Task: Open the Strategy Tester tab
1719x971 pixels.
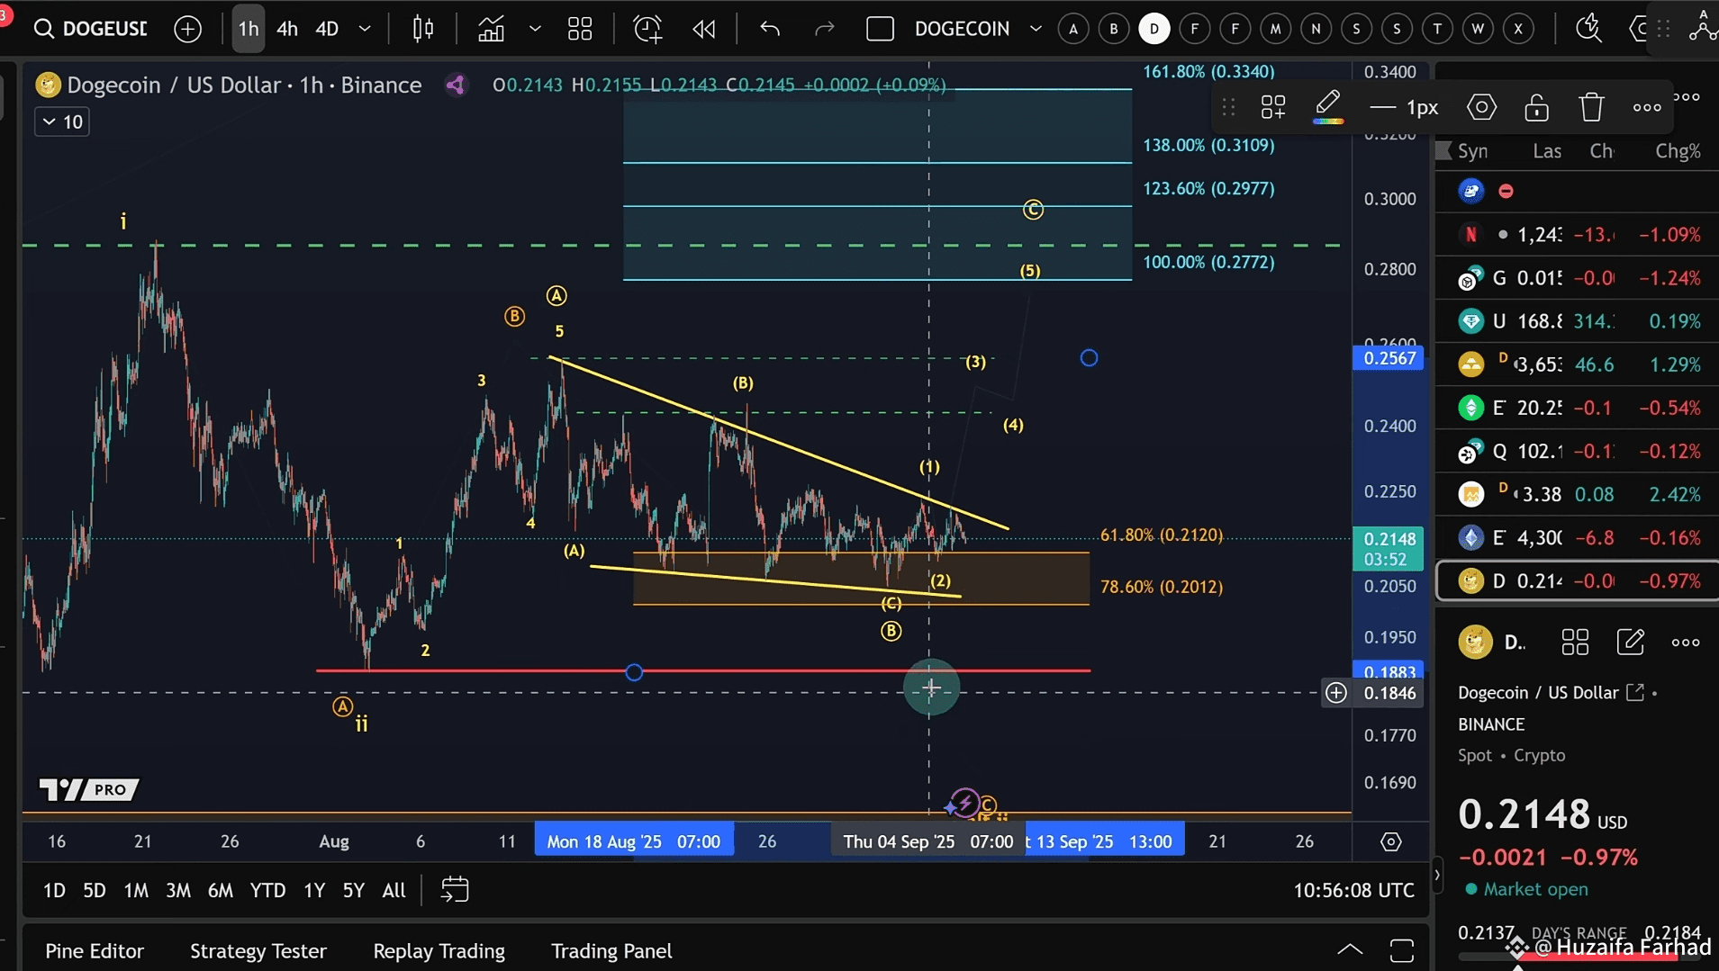Action: [x=258, y=951]
